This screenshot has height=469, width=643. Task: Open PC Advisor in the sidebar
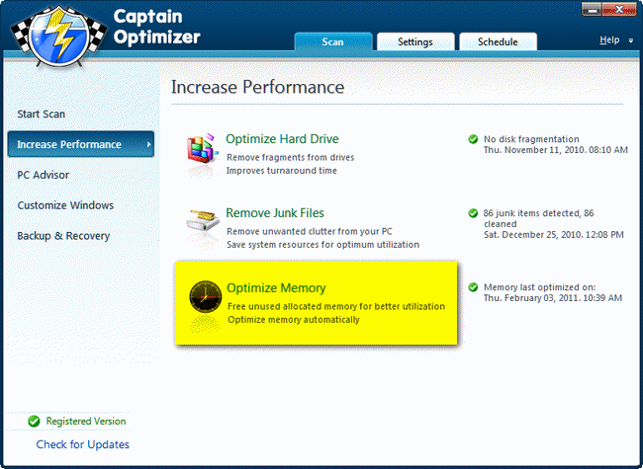(44, 175)
